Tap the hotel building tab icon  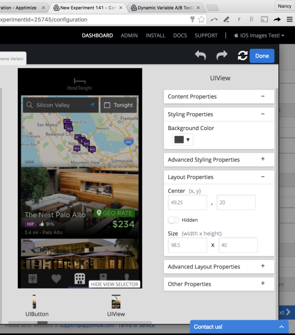(x=80, y=279)
